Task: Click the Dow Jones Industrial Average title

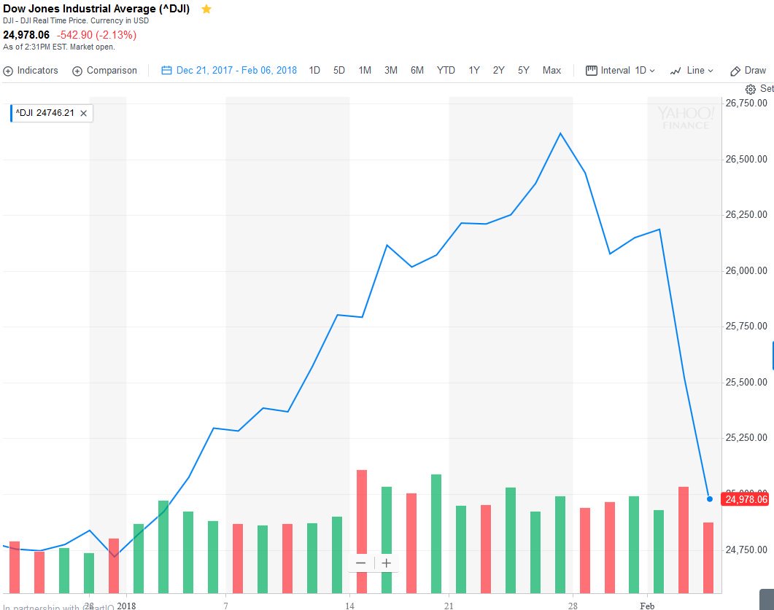Action: click(x=96, y=9)
